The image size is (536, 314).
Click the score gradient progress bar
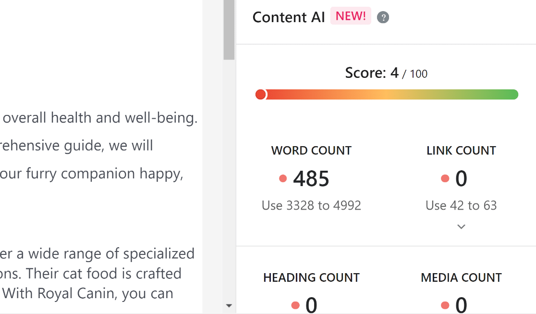pyautogui.click(x=387, y=94)
